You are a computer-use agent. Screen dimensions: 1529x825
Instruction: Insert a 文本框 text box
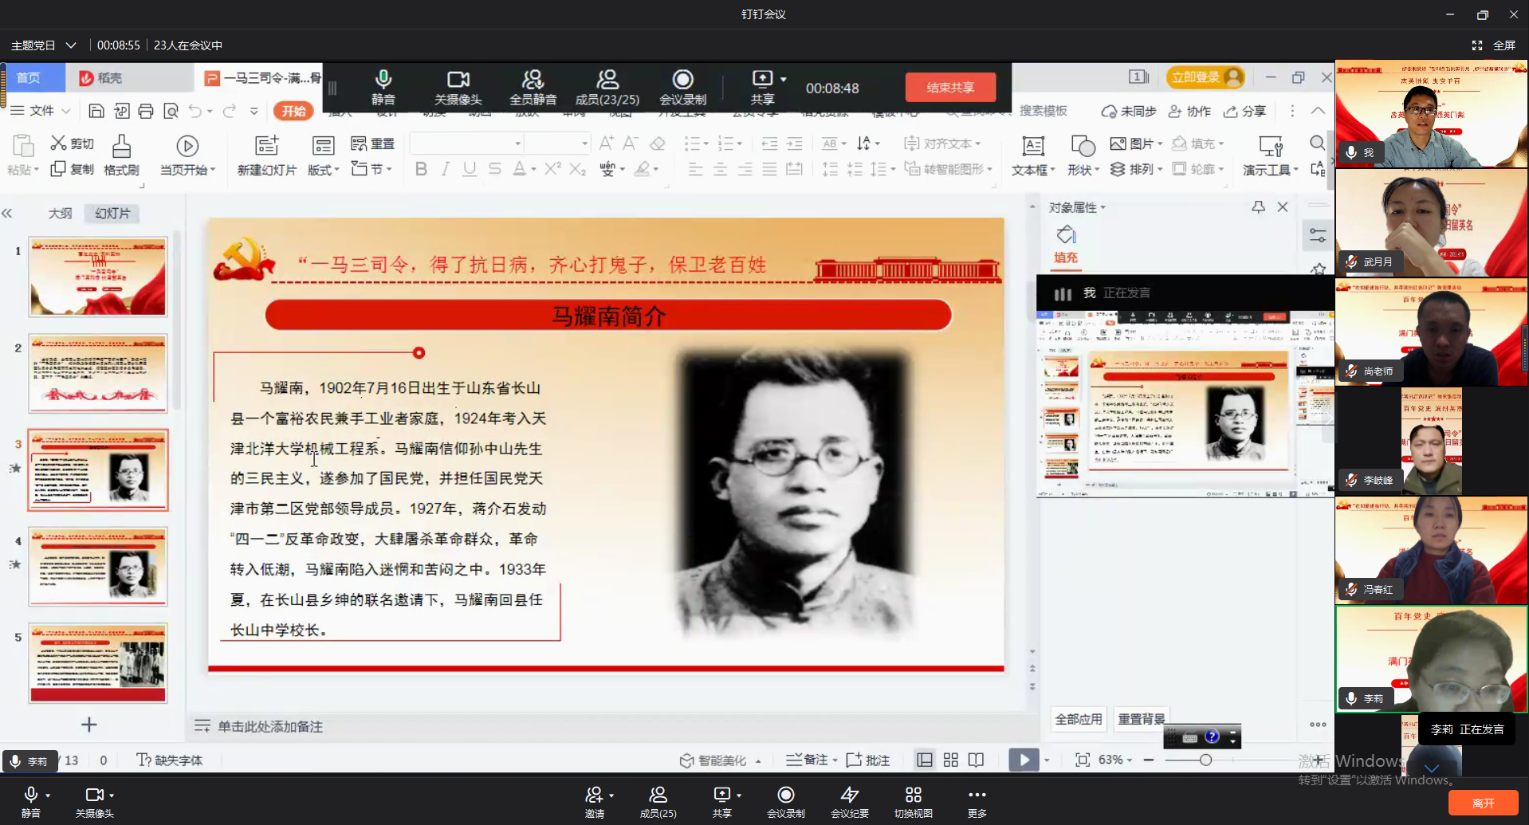pos(1033,155)
